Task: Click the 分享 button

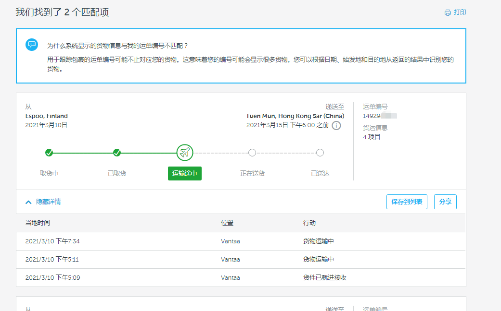Action: pyautogui.click(x=445, y=202)
